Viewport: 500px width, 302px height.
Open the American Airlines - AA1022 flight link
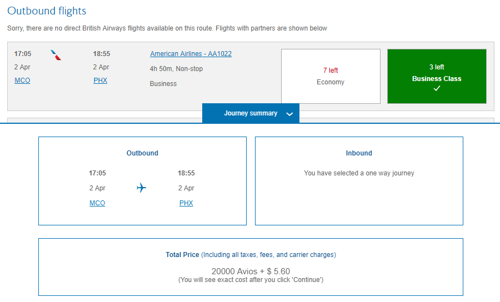coord(191,54)
